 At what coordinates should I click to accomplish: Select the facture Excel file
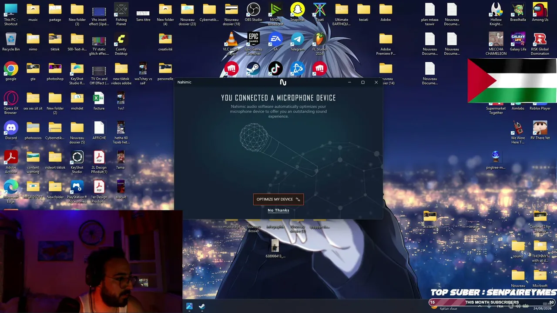(99, 101)
